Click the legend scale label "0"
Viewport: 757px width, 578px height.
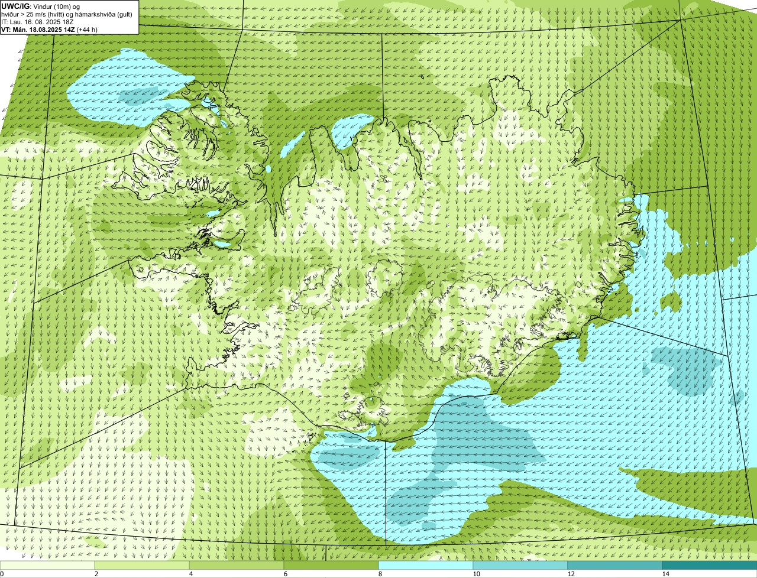(x=2, y=574)
